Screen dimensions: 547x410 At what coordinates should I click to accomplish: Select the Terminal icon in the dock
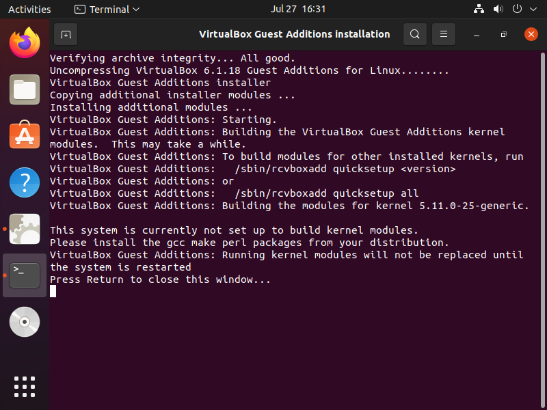pos(25,275)
